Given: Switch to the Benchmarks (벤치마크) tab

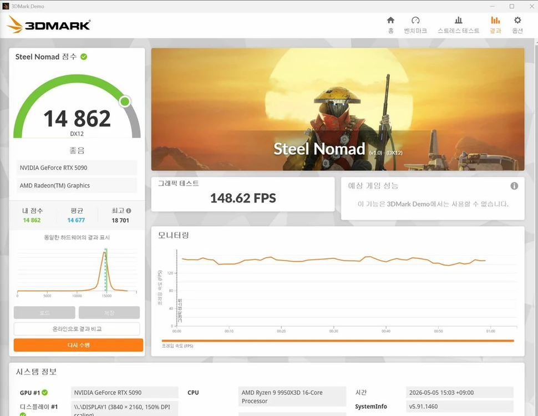Looking at the screenshot, I should [415, 25].
